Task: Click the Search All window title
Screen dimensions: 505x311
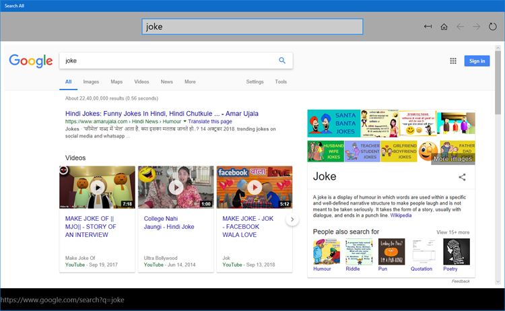Action: [14, 6]
